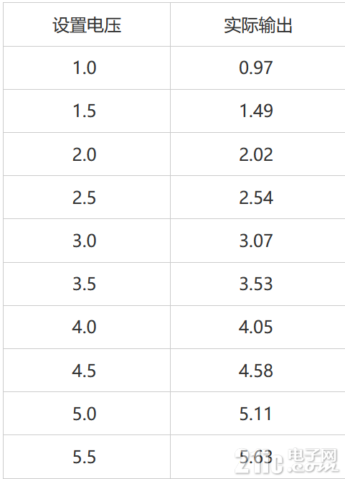Click the 3.53 output value

(x=255, y=284)
